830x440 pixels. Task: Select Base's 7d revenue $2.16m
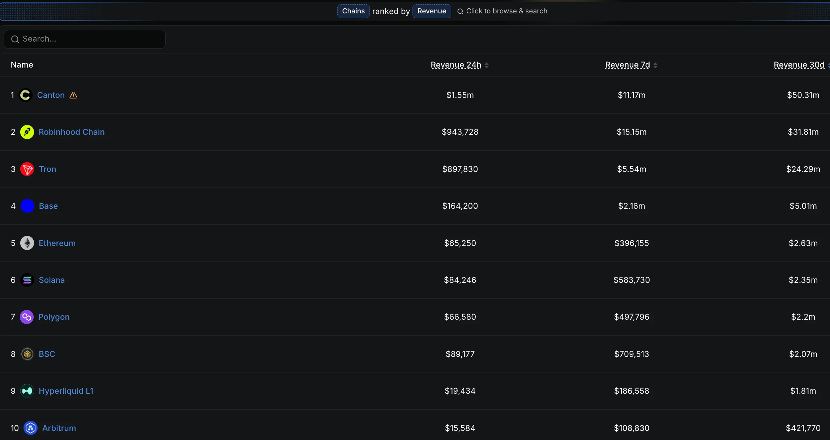point(632,206)
